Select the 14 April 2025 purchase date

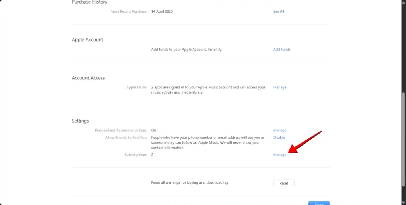[x=162, y=11]
